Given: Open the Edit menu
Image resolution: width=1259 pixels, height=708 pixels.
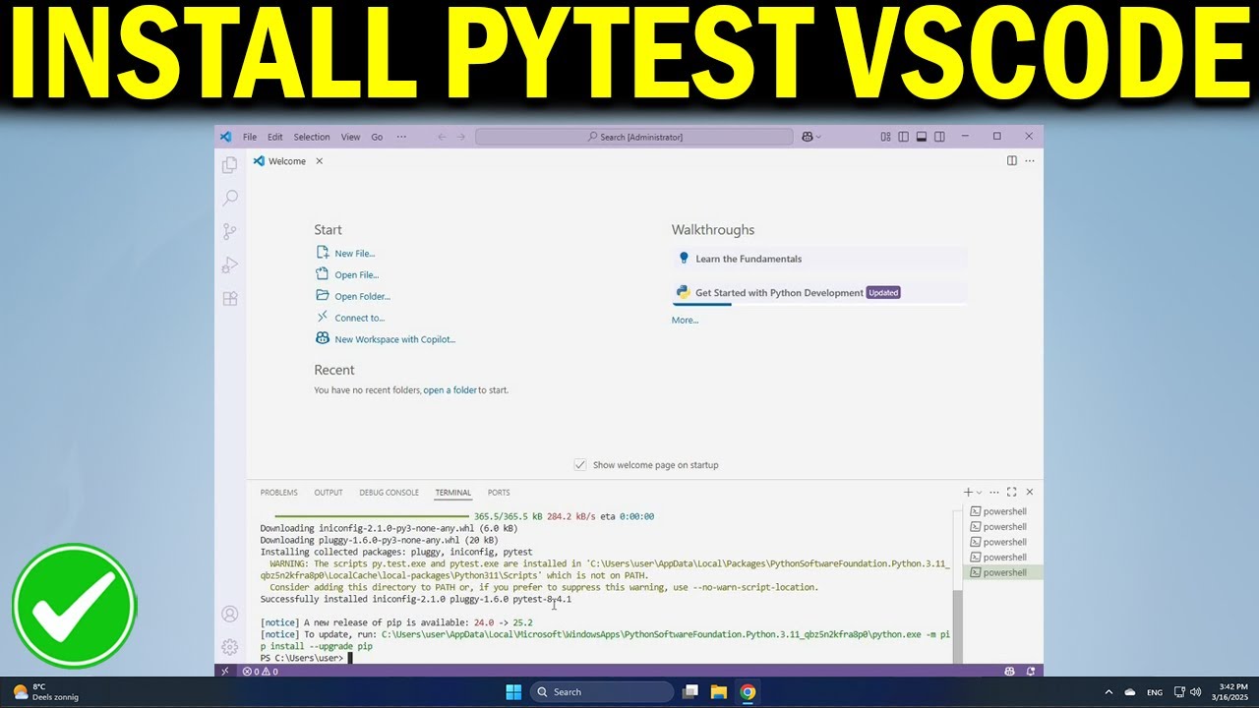Looking at the screenshot, I should click(274, 137).
